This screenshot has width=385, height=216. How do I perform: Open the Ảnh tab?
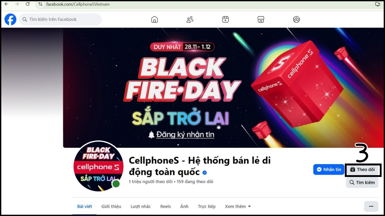coord(184,206)
